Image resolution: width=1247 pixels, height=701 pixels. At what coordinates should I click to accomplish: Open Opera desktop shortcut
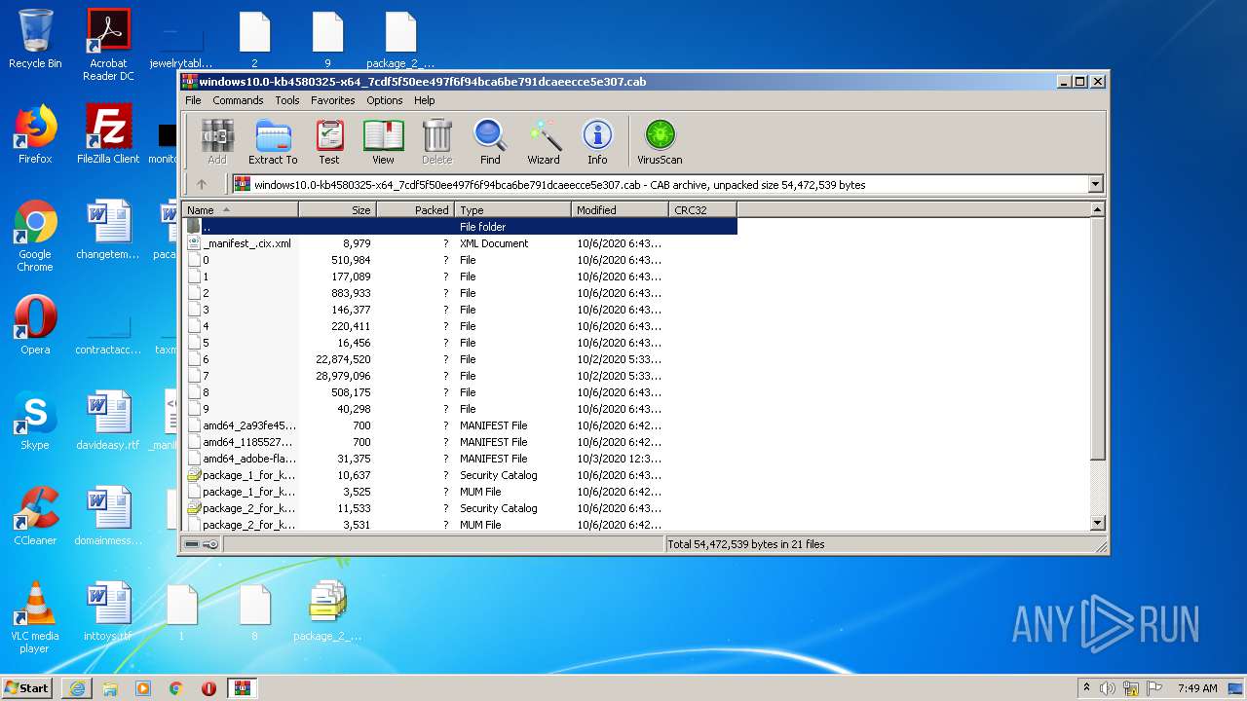click(35, 325)
